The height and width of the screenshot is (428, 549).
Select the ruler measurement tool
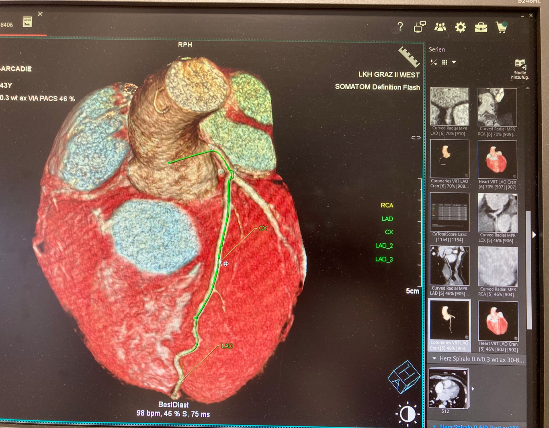point(409,57)
